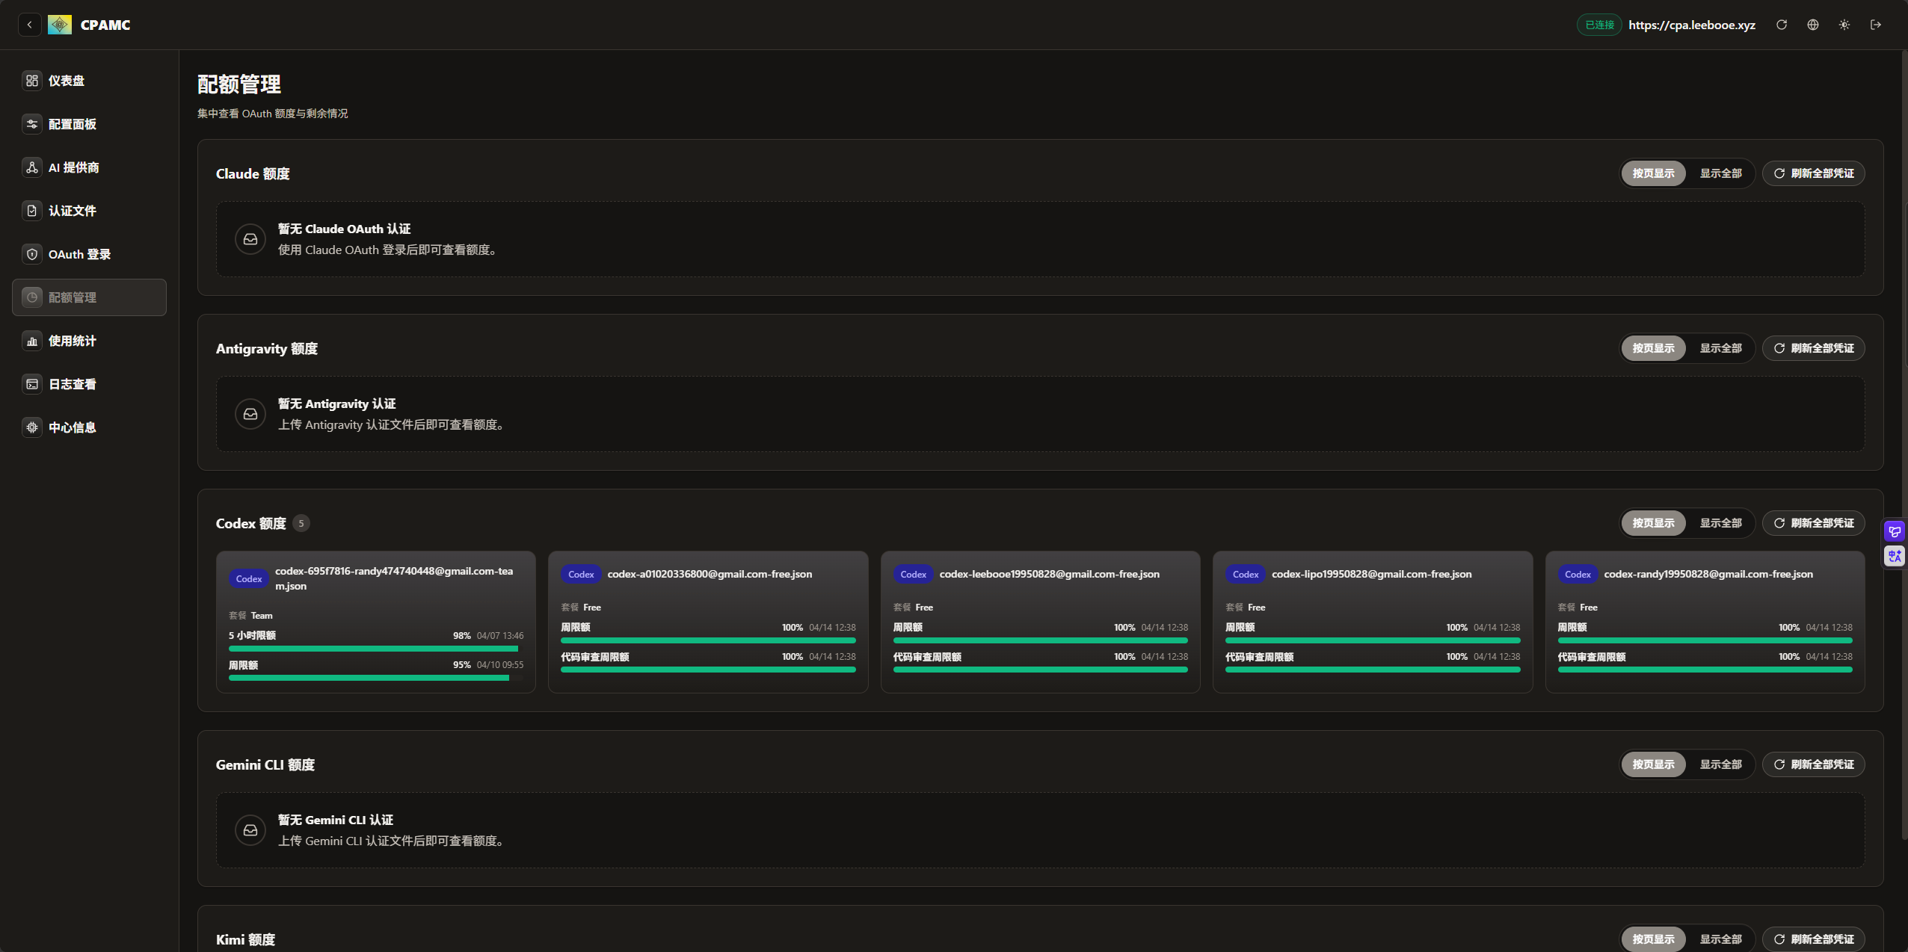
Task: Open 配置面板 in sidebar
Action: [89, 124]
